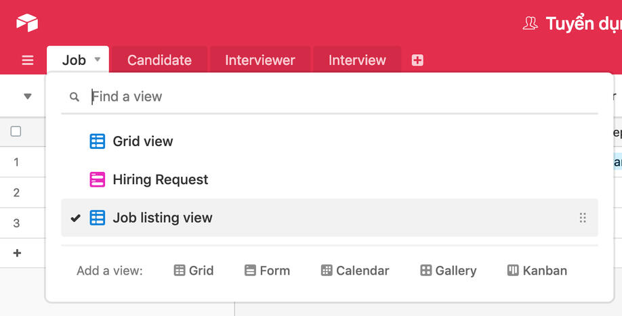
Task: Click the drag handle on Job listing view
Action: click(583, 218)
